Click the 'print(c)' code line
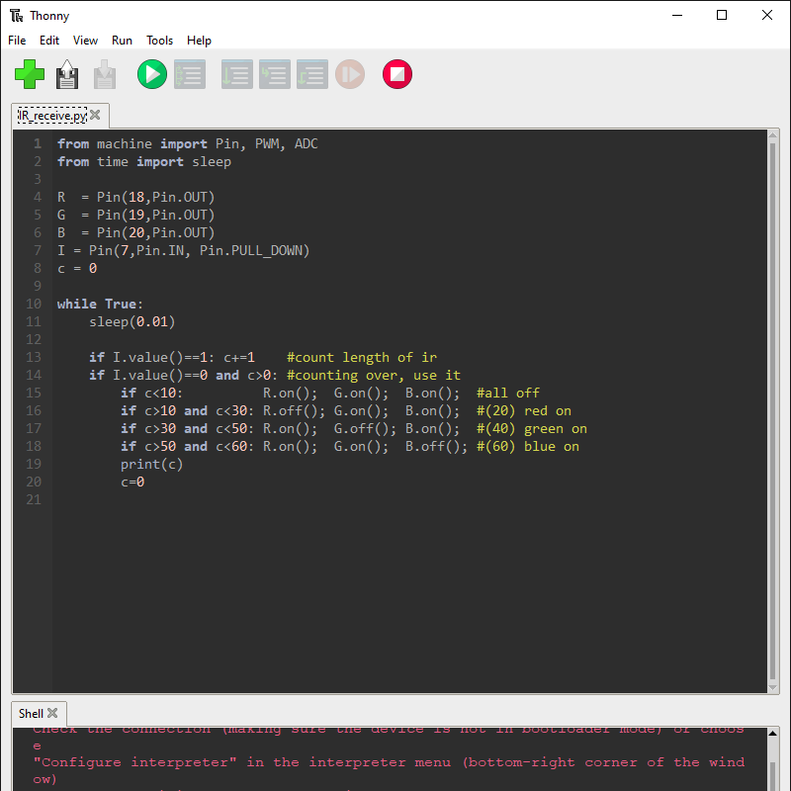The width and height of the screenshot is (791, 791). point(152,464)
